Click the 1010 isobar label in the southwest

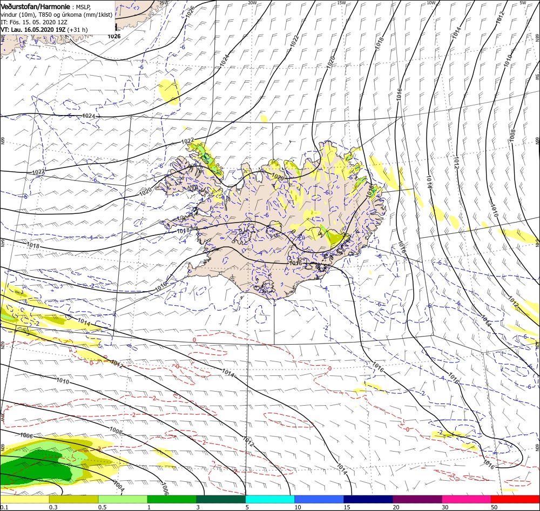[63, 381]
